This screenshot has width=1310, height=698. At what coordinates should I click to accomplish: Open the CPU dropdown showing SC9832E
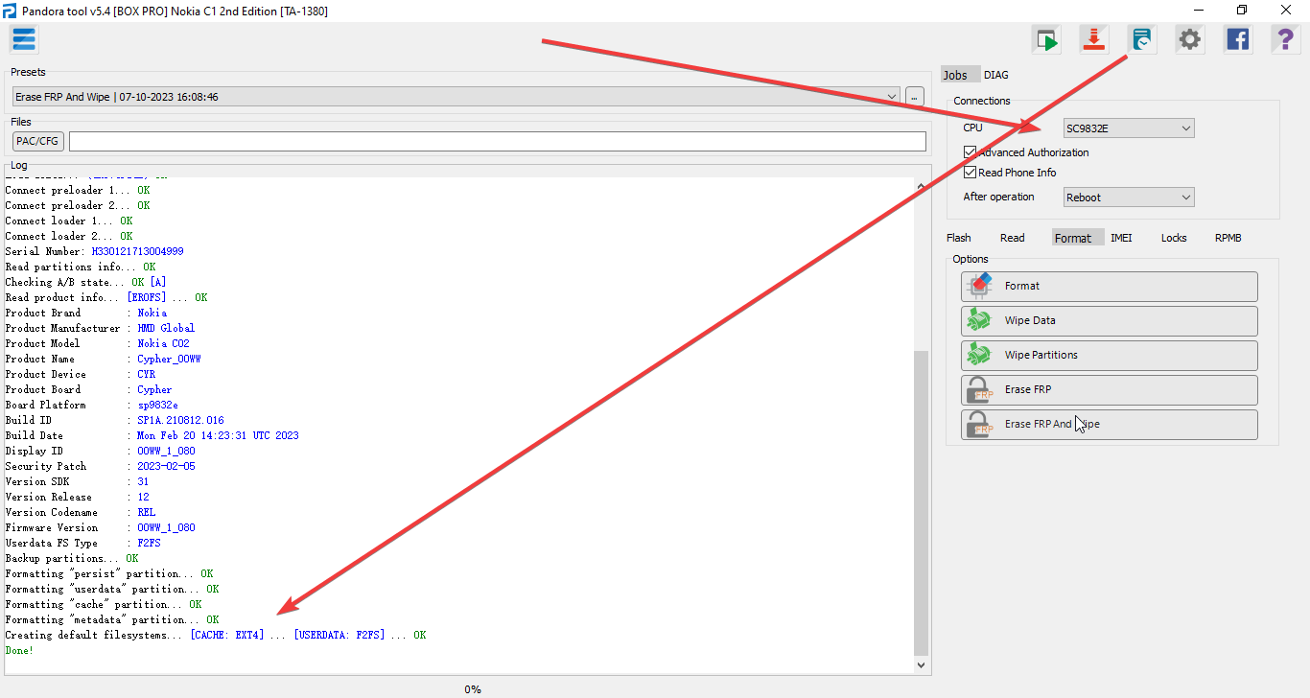pos(1130,128)
